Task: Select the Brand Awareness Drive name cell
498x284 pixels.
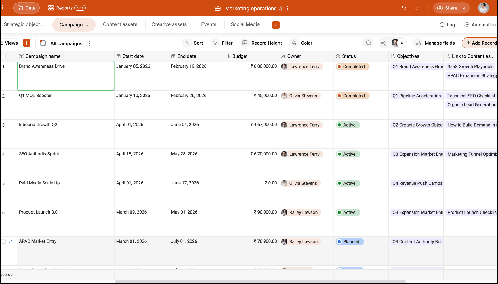Action: [66, 76]
